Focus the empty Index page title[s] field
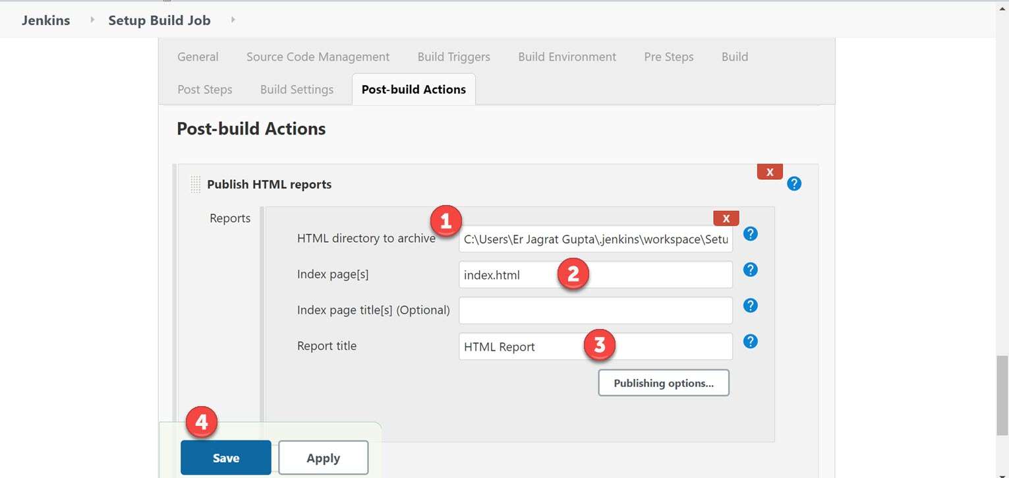1009x478 pixels. 596,311
